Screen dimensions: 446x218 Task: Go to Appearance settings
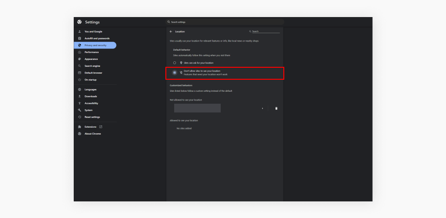pyautogui.click(x=95, y=59)
